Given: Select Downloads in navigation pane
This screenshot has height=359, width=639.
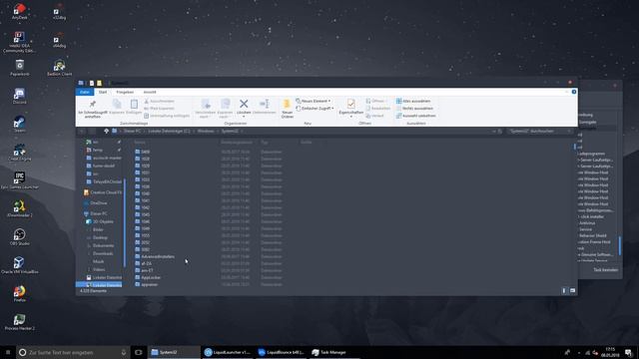Looking at the screenshot, I should click(103, 253).
